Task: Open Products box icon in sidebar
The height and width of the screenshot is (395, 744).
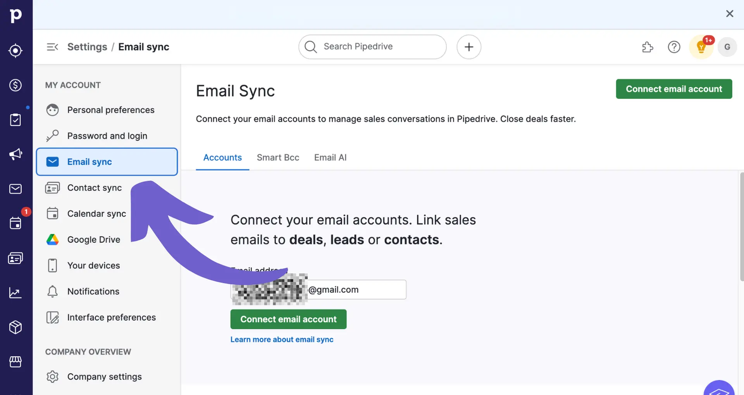Action: (15, 327)
